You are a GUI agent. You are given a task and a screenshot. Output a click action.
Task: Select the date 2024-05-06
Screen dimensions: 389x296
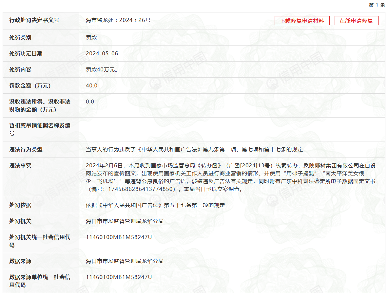(102, 54)
